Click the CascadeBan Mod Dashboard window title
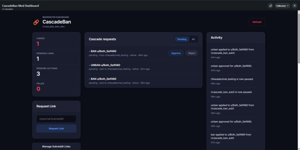300x150 pixels. coord(20,6)
